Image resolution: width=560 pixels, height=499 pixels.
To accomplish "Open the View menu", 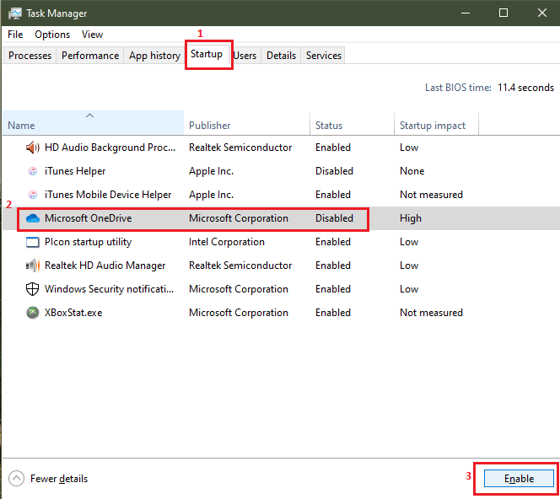I will click(93, 35).
